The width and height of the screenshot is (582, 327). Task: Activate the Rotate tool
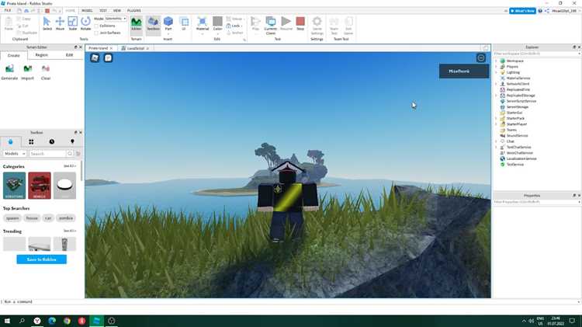85,23
